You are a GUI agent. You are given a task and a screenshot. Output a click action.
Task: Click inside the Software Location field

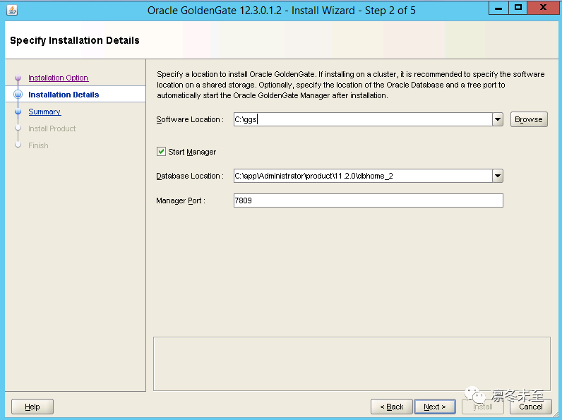pyautogui.click(x=363, y=119)
